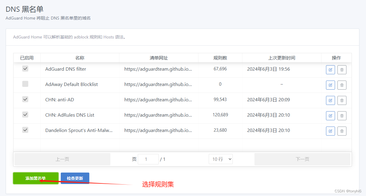Click the CHN: AdRules DNS List URL cell

[x=158, y=115]
